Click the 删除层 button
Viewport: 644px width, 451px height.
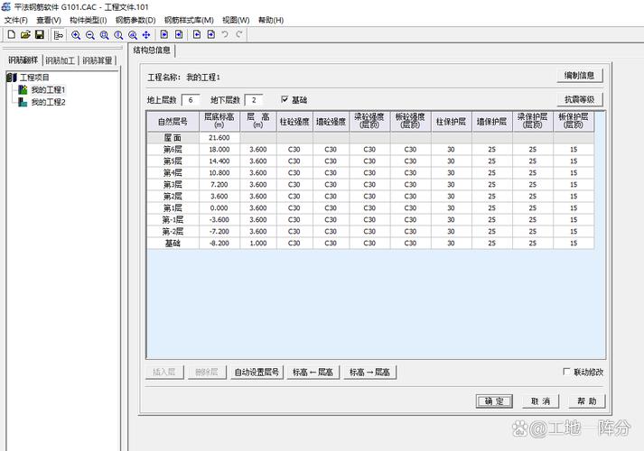click(207, 372)
